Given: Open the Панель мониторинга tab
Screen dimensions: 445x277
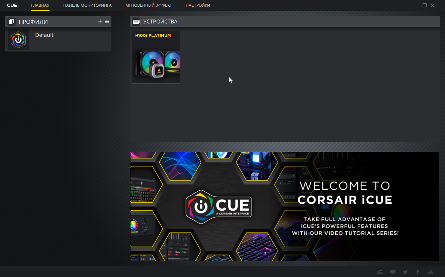Looking at the screenshot, I should [x=87, y=5].
